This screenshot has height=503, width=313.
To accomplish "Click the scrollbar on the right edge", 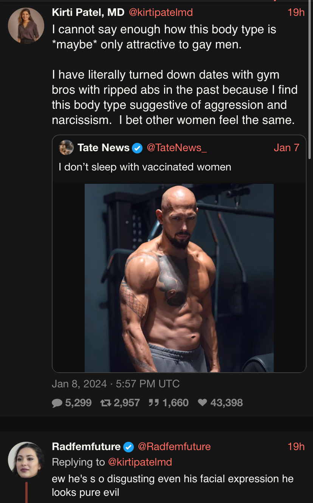I will [310, 79].
